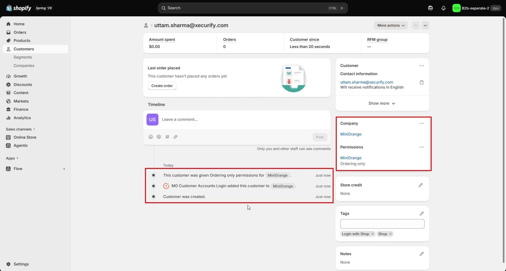Open the More actions dropdown

[x=391, y=26]
